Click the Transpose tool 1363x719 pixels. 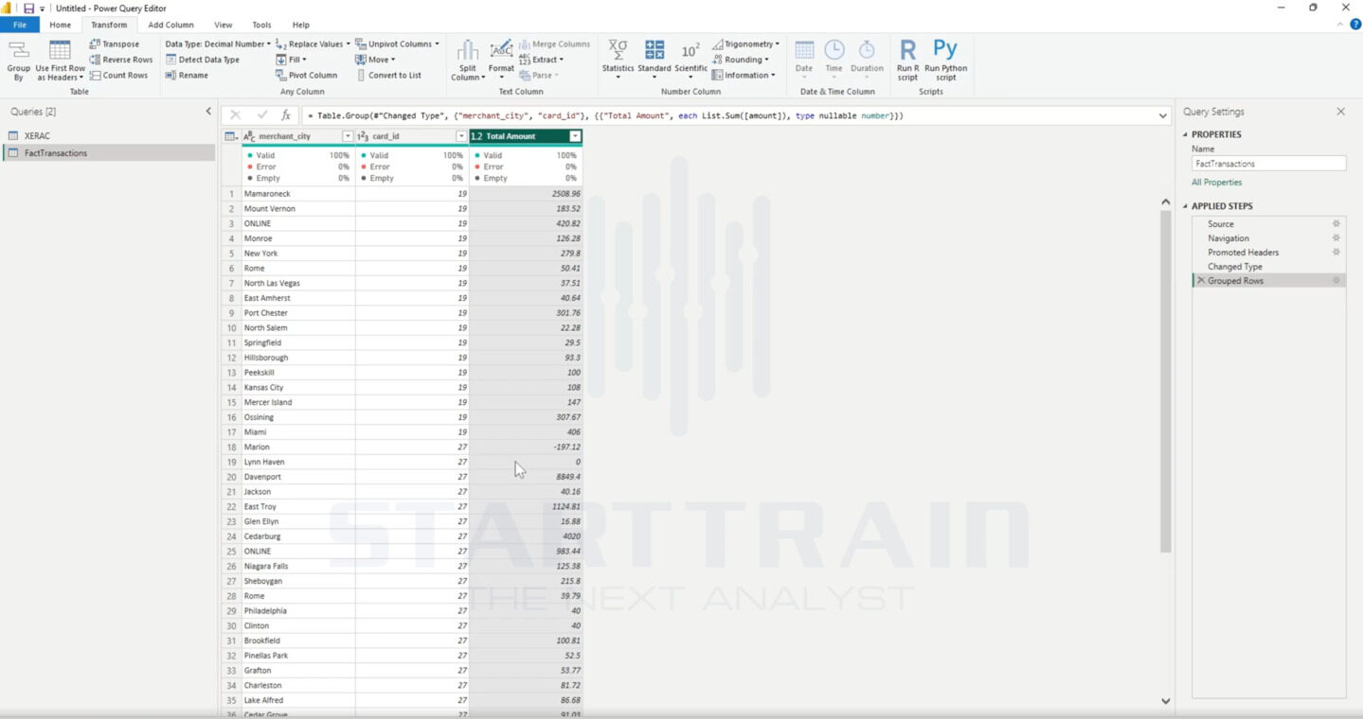(x=115, y=44)
